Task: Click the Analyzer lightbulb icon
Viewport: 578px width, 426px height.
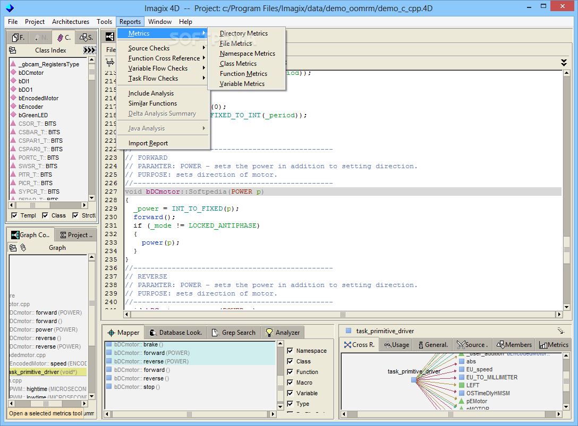Action: coord(269,333)
